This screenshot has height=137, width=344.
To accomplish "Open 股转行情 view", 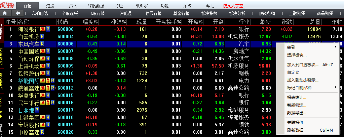I will click(267, 13).
